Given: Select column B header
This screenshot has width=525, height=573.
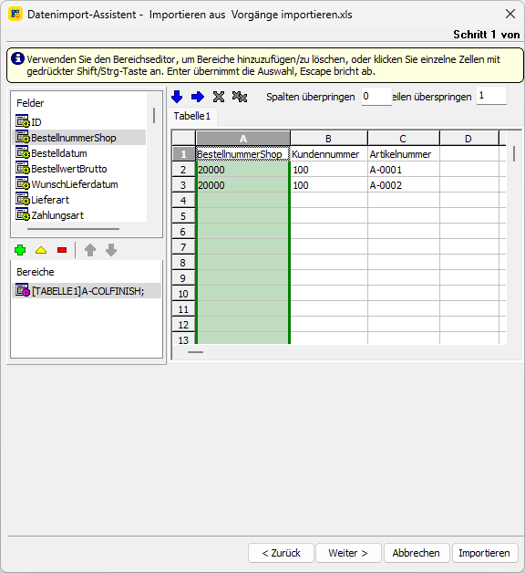Looking at the screenshot, I should coord(329,139).
